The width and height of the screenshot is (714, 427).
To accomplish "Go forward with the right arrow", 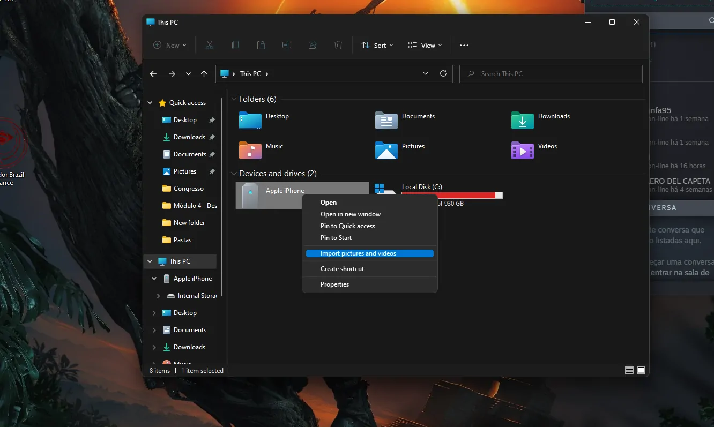I will pos(172,74).
